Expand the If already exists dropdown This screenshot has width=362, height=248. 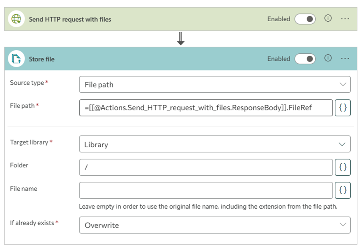pyautogui.click(x=215, y=225)
